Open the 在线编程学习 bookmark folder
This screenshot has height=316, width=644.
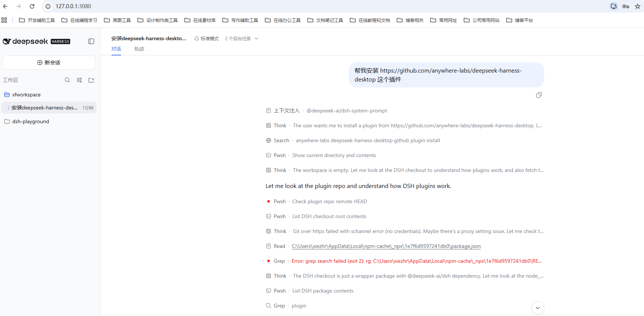point(79,20)
